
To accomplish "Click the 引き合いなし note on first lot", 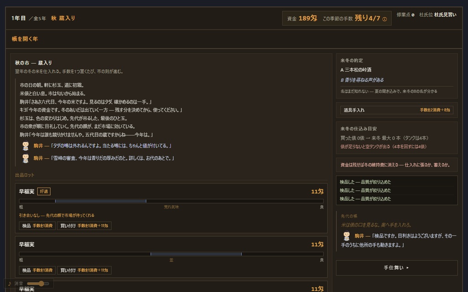I will tap(56, 215).
